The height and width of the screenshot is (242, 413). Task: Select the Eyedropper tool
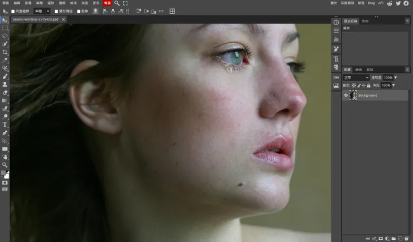pyautogui.click(x=5, y=61)
